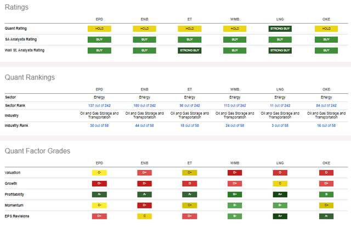Click ENB's Momentum grade badge
The width and height of the screenshot is (351, 227).
click(145, 205)
